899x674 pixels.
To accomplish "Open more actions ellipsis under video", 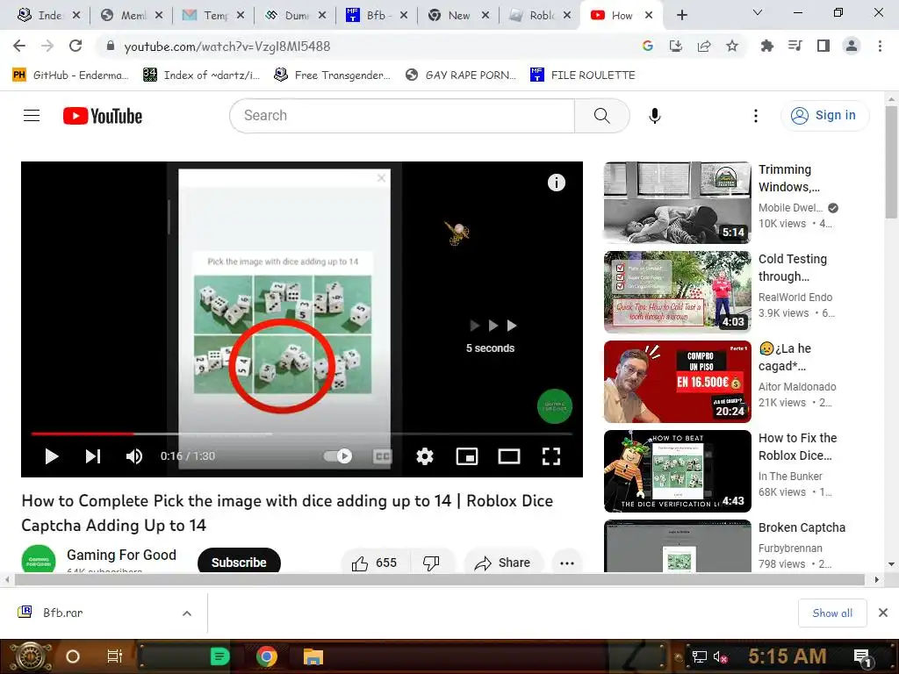I will (x=567, y=563).
